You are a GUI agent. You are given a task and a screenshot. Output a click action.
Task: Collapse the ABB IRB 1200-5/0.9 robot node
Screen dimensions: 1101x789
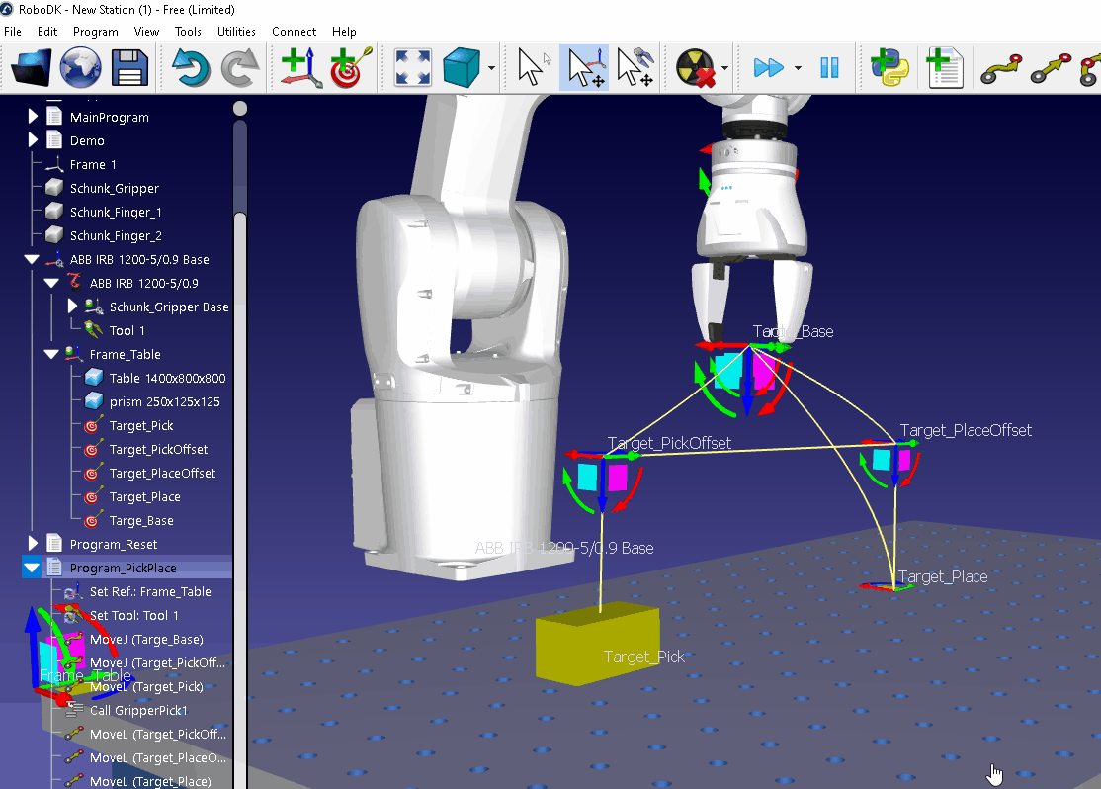[51, 283]
